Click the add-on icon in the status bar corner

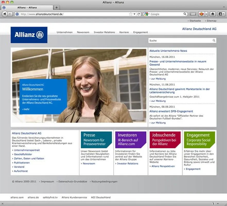click(213, 203)
